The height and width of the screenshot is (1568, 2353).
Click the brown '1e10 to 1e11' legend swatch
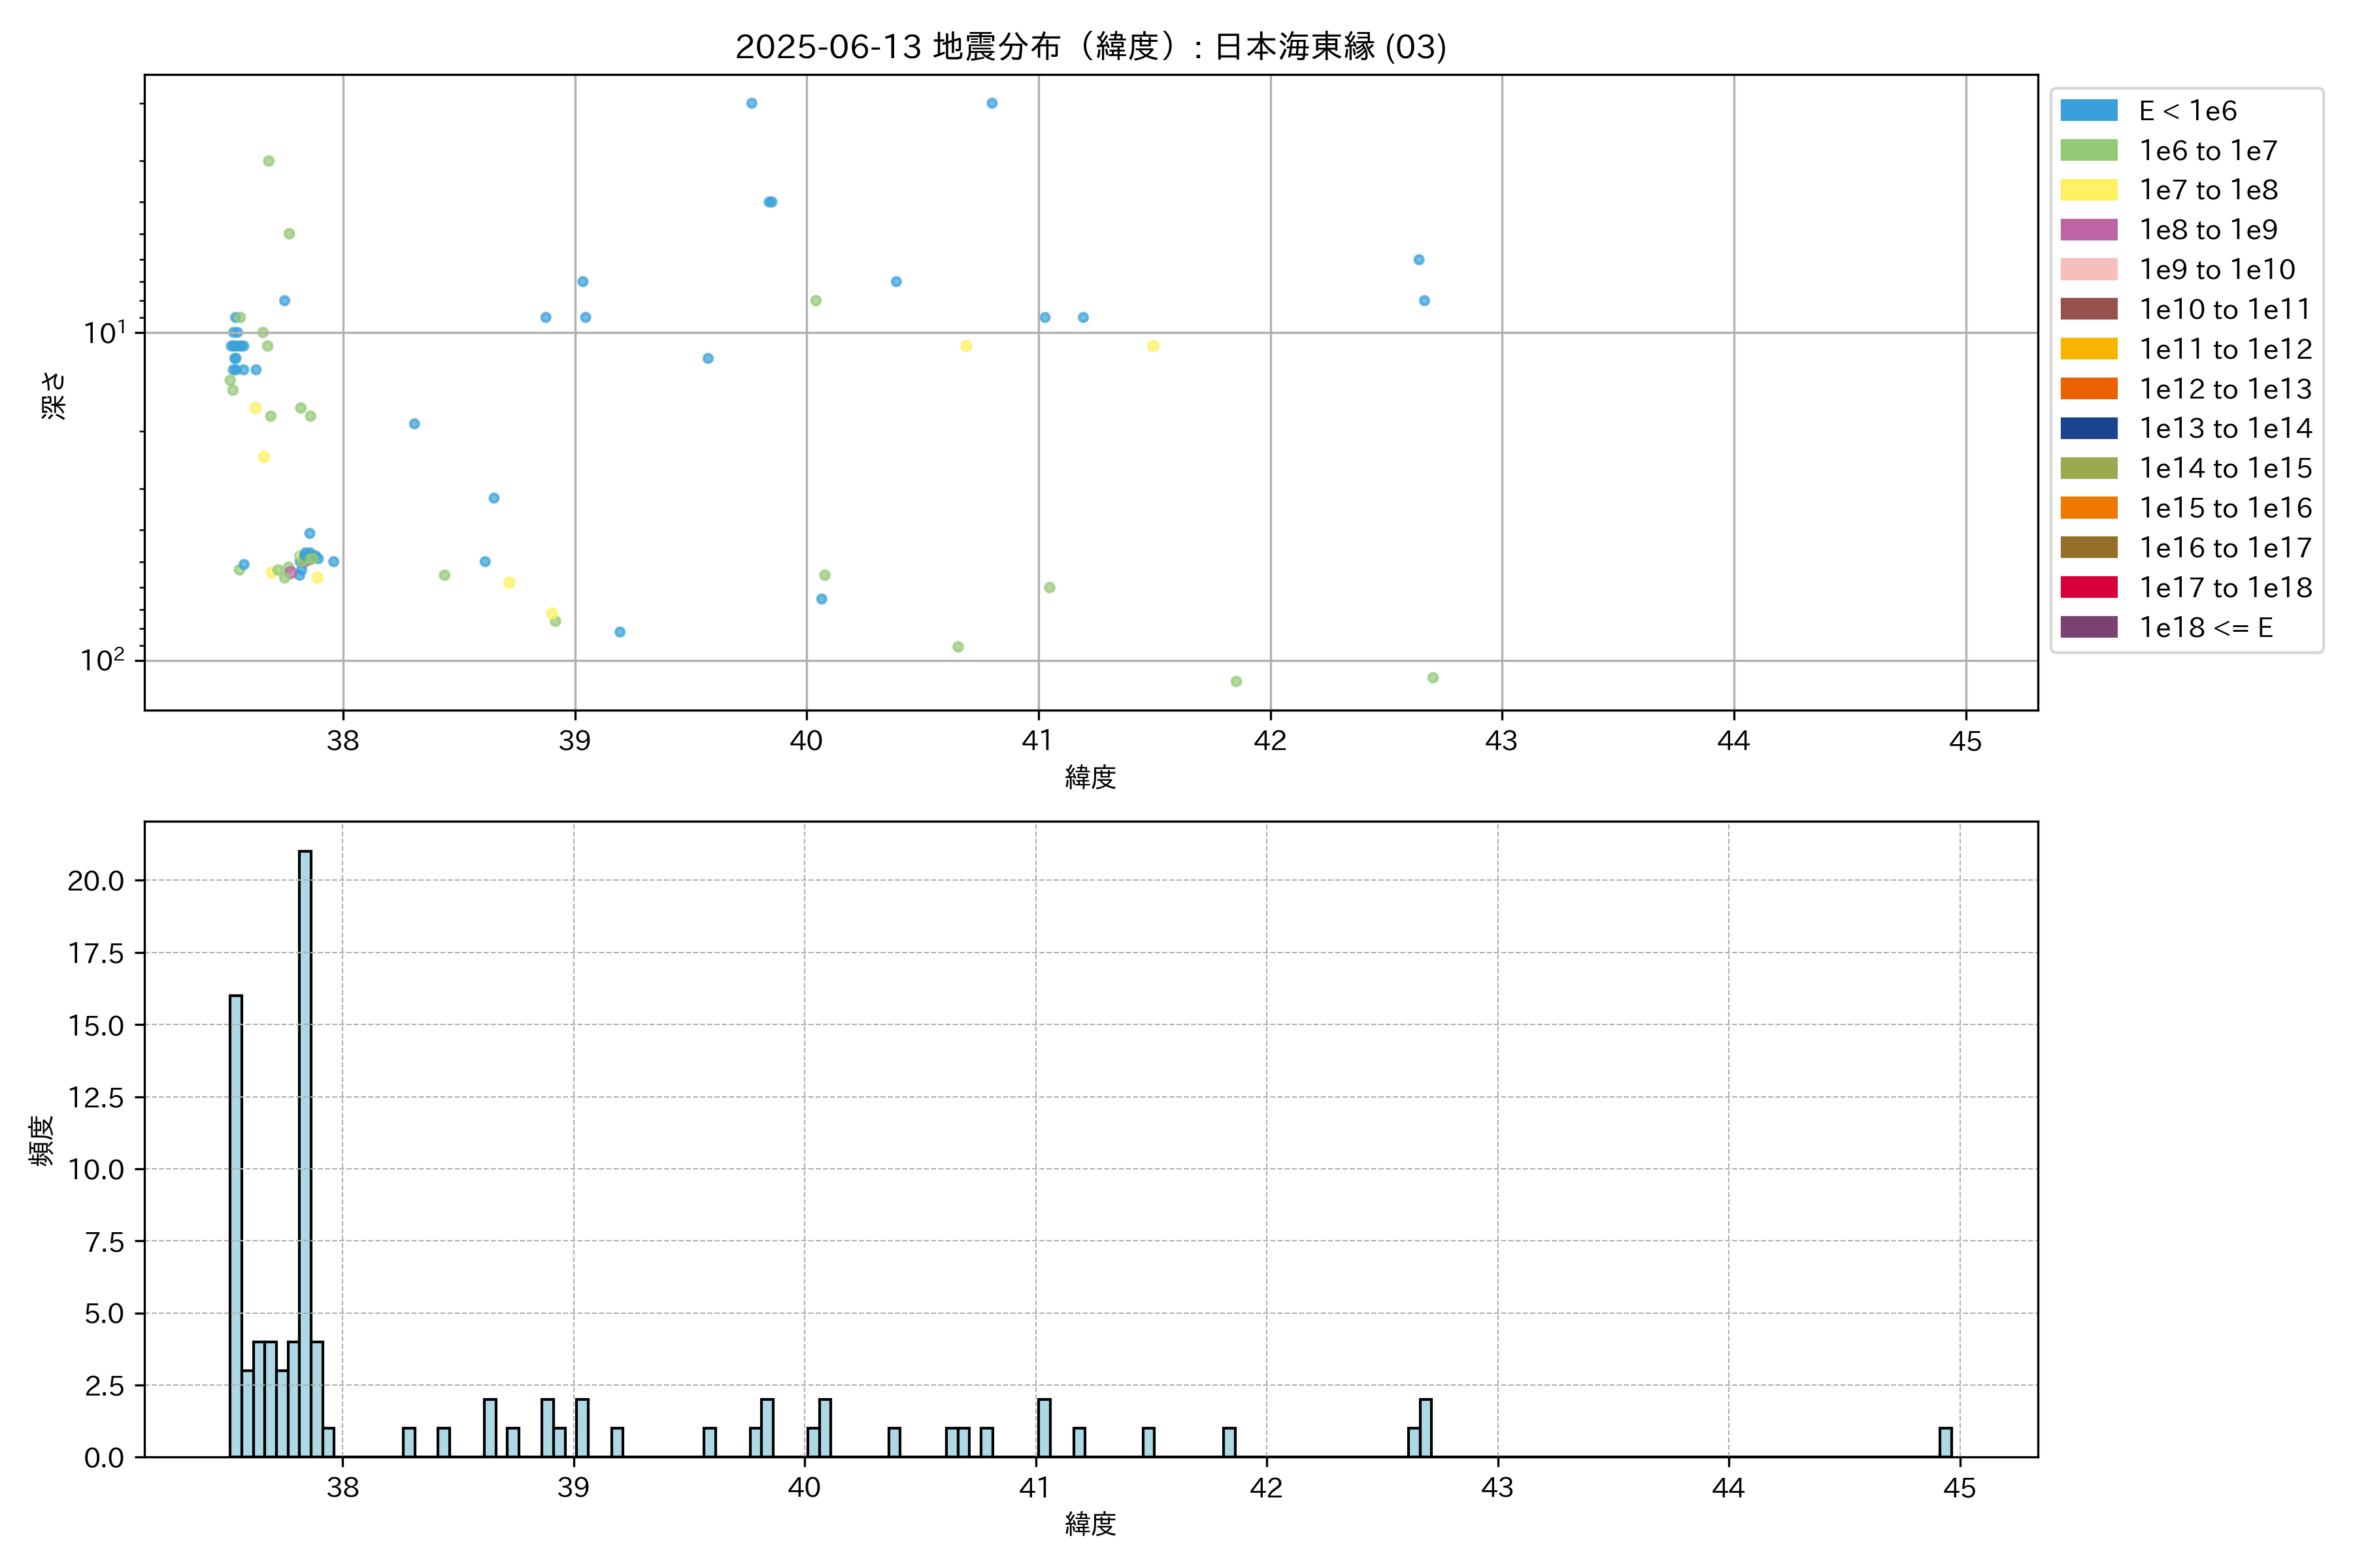(x=2088, y=310)
